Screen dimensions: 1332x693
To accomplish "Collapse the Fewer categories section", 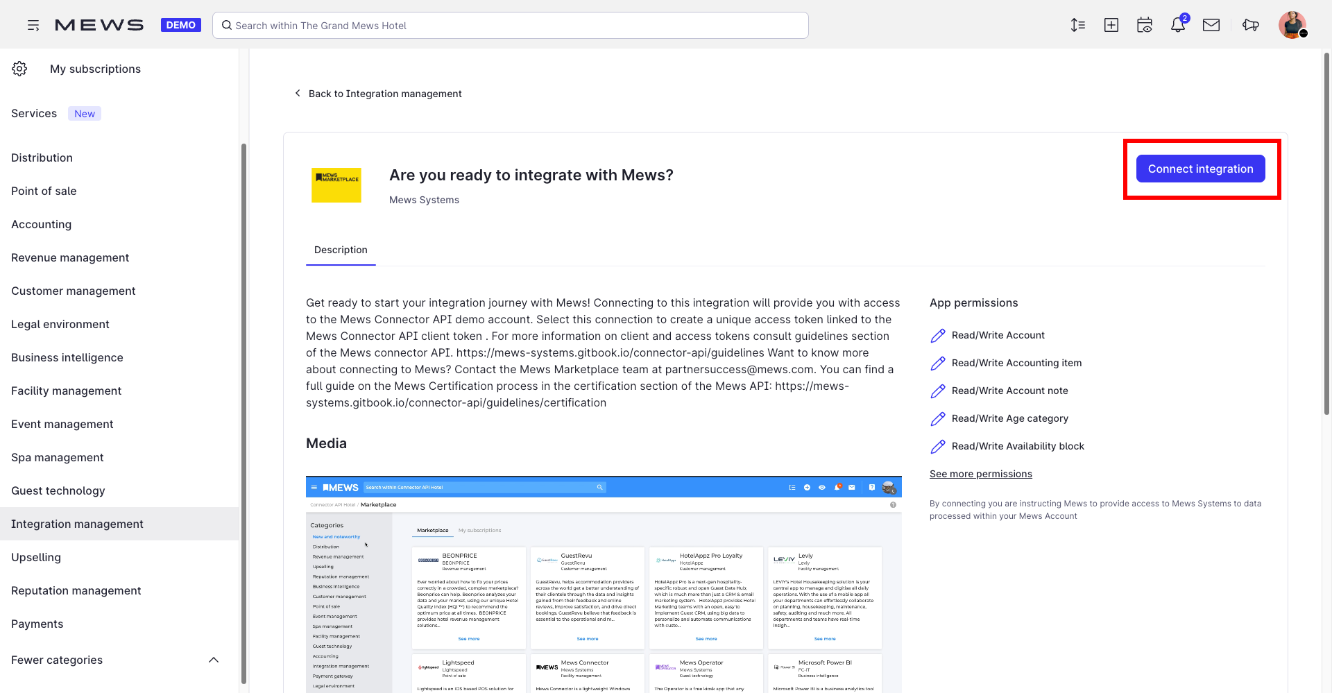I will (214, 660).
